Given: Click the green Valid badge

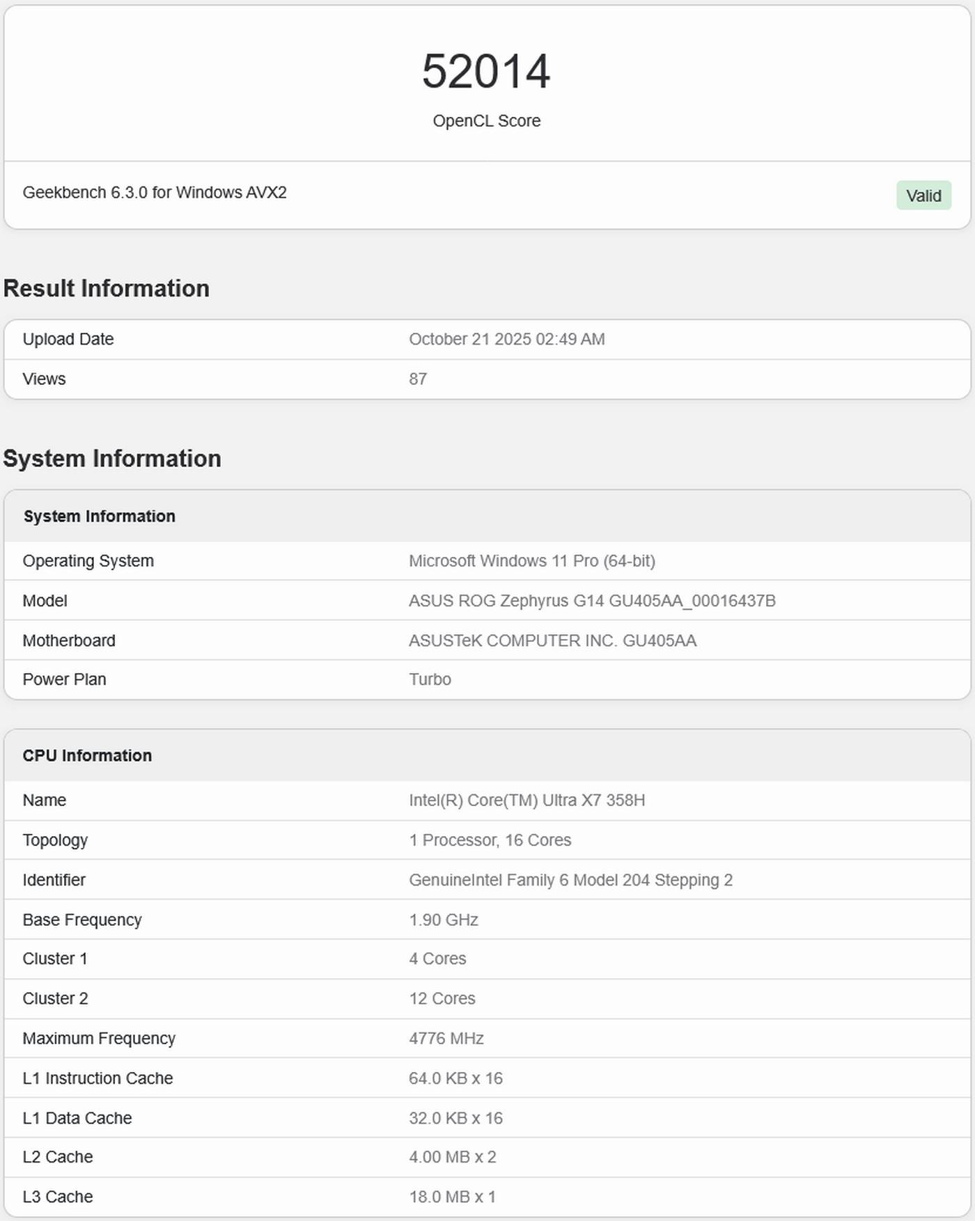Looking at the screenshot, I should click(x=923, y=196).
